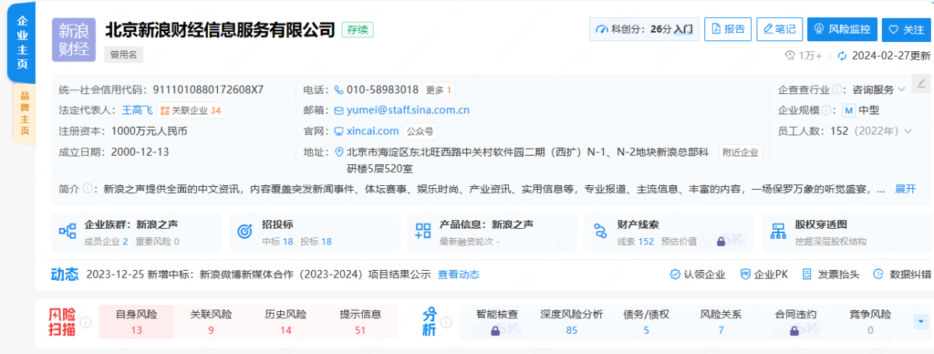The image size is (934, 354).
Task: Select the 自身风险 13 tab
Action: (x=136, y=322)
